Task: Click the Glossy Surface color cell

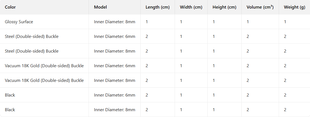Action: (x=19, y=22)
